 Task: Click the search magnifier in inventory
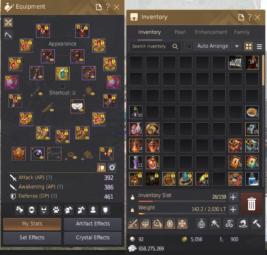click(175, 46)
